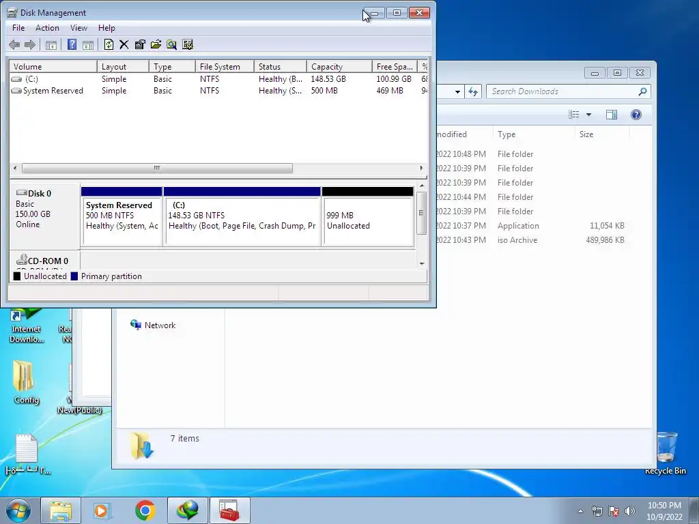Open Google Chrome from the taskbar
699x524 pixels.
pyautogui.click(x=145, y=510)
